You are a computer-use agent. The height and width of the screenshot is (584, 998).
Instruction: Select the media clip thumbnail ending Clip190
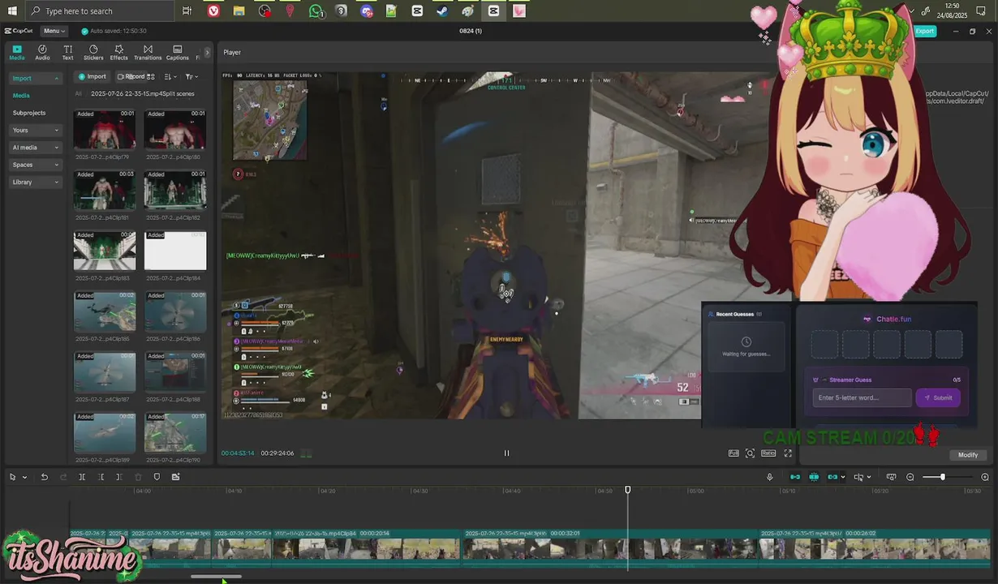coord(175,432)
